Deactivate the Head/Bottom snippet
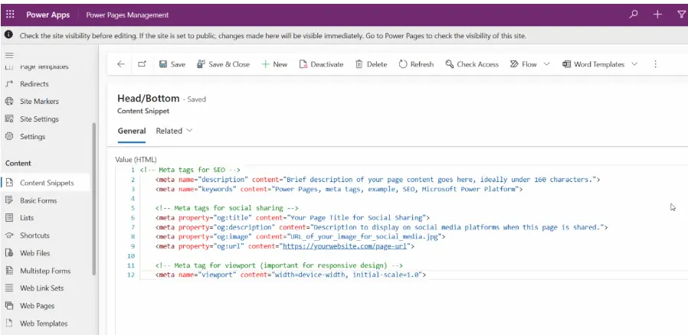688x335 pixels. (x=321, y=64)
